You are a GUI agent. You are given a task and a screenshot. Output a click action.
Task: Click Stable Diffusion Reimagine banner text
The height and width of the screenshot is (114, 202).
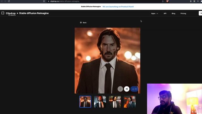(x=91, y=7)
